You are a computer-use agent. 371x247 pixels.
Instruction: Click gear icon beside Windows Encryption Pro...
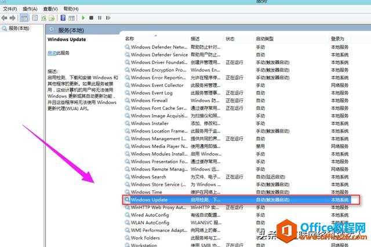pos(128,70)
